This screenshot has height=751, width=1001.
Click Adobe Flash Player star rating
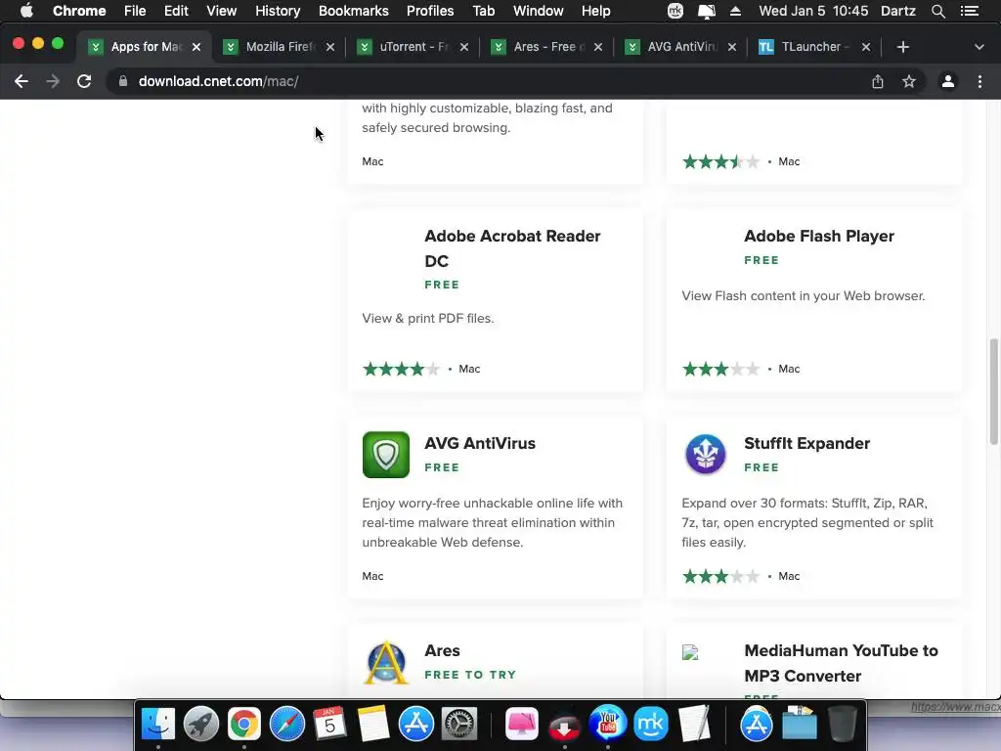(x=721, y=369)
